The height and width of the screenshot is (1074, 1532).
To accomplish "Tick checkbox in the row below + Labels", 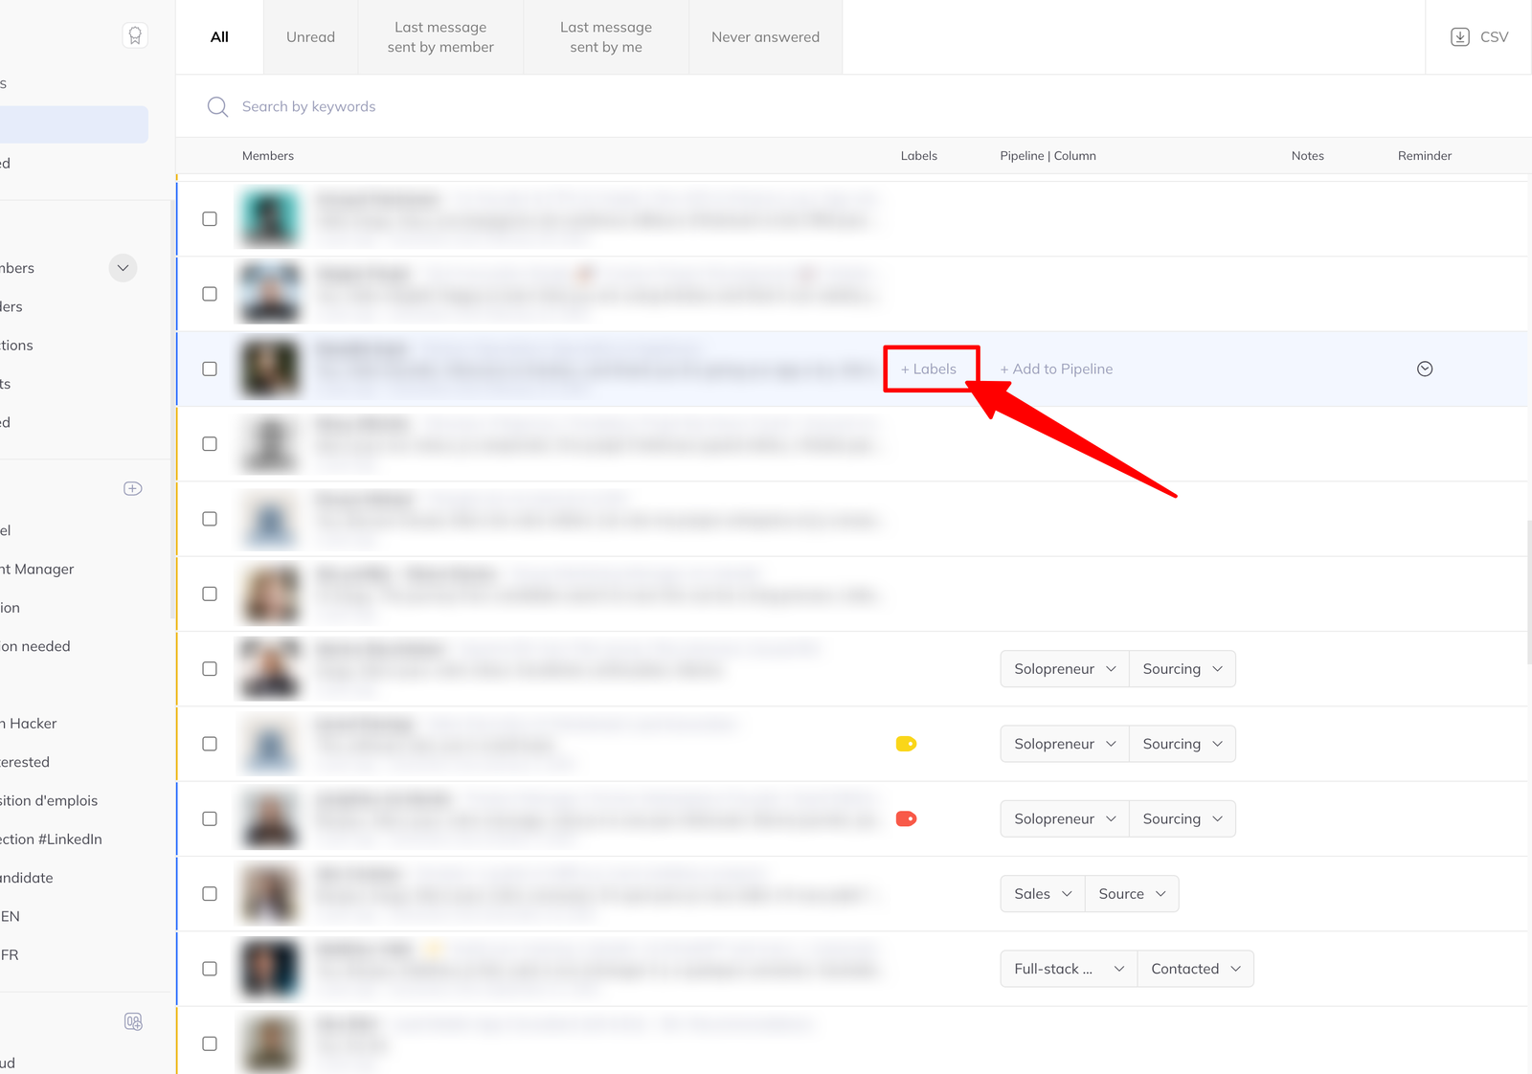I will 210,444.
